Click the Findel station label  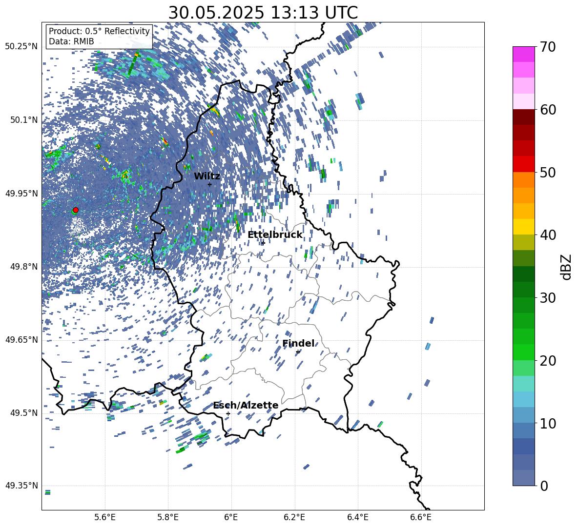pyautogui.click(x=298, y=343)
